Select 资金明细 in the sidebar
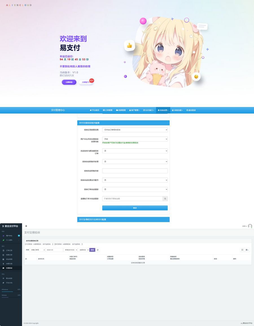 pos(9,259)
